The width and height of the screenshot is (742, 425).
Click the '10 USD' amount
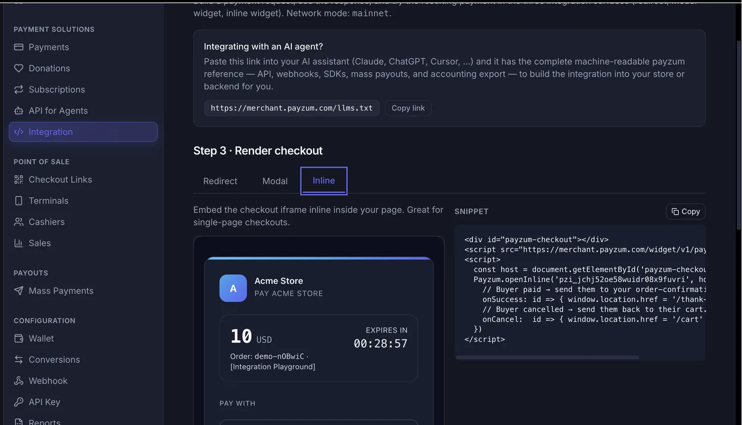point(251,337)
